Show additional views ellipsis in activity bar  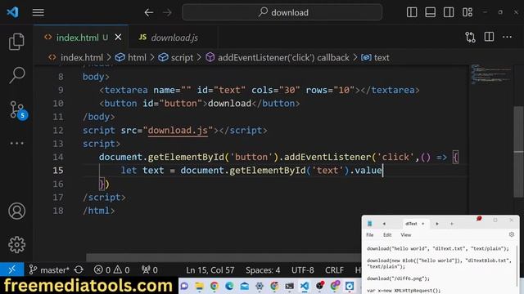tap(16, 144)
